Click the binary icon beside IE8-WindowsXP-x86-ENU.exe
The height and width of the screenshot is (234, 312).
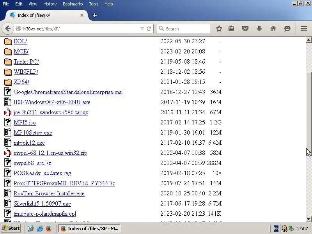click(x=8, y=102)
